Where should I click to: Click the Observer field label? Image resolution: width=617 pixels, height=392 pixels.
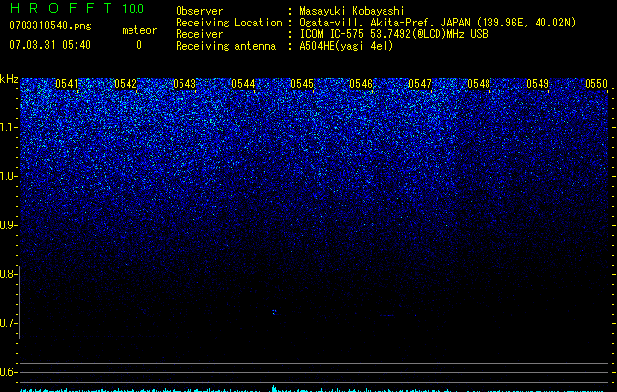click(x=199, y=11)
